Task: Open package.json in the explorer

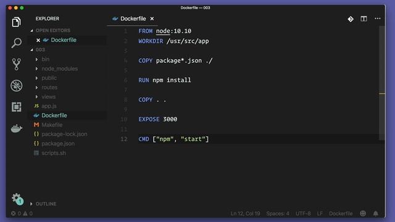Action: coord(58,144)
